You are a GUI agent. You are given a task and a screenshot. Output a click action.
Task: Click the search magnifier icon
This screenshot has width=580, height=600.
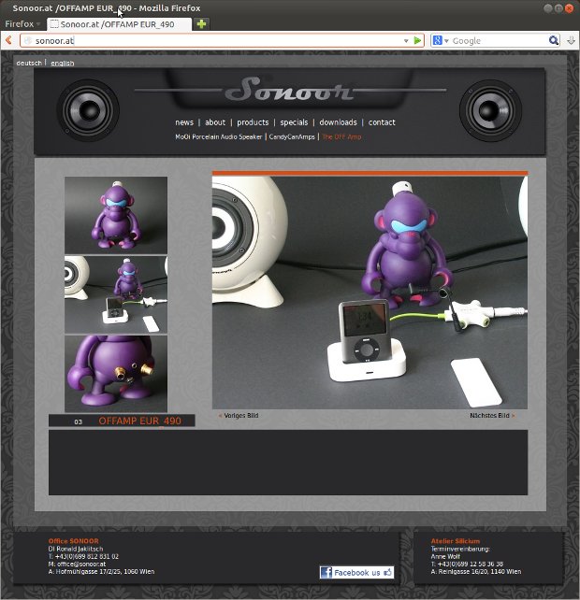553,40
